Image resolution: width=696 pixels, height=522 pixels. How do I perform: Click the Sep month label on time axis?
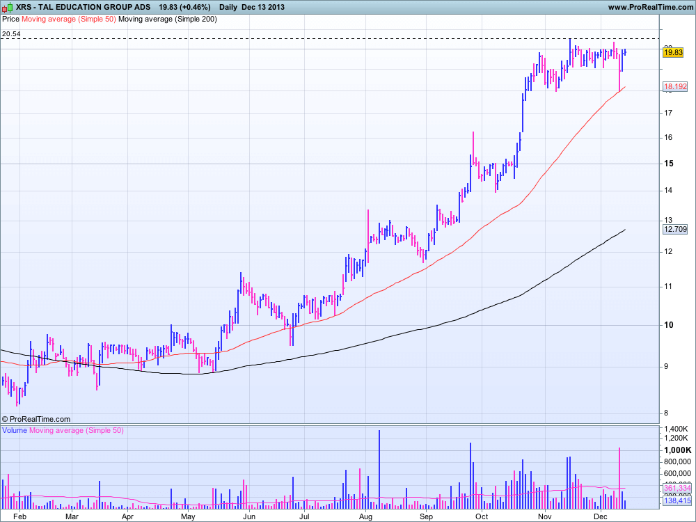click(x=426, y=516)
